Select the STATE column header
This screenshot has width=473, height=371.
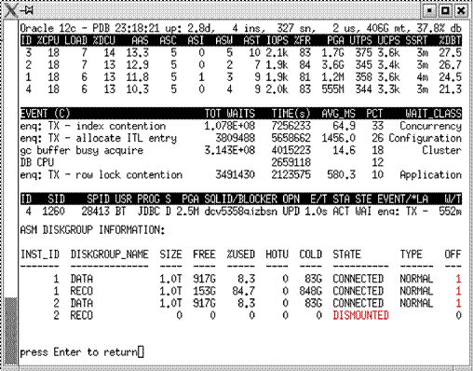click(346, 254)
